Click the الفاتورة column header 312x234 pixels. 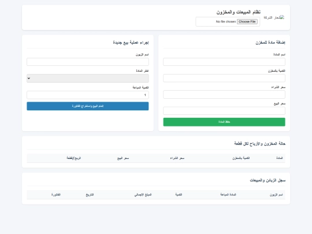click(56, 195)
